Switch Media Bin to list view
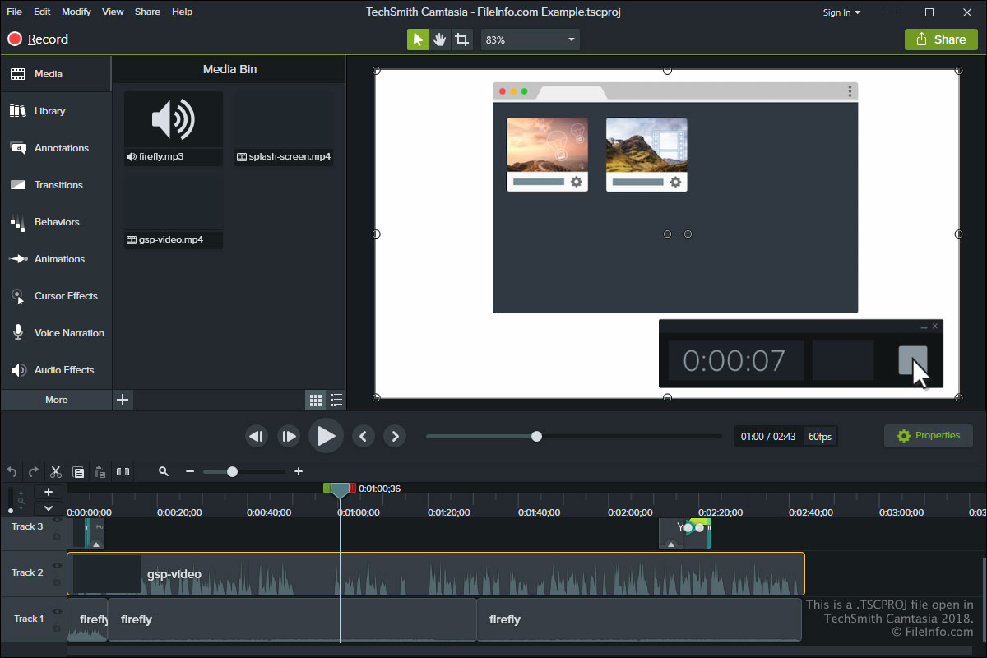987x658 pixels. [336, 401]
